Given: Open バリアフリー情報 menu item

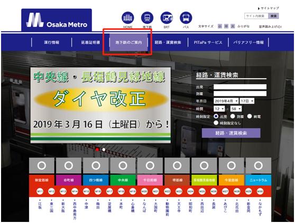Looking at the screenshot, I should pyautogui.click(x=248, y=42).
